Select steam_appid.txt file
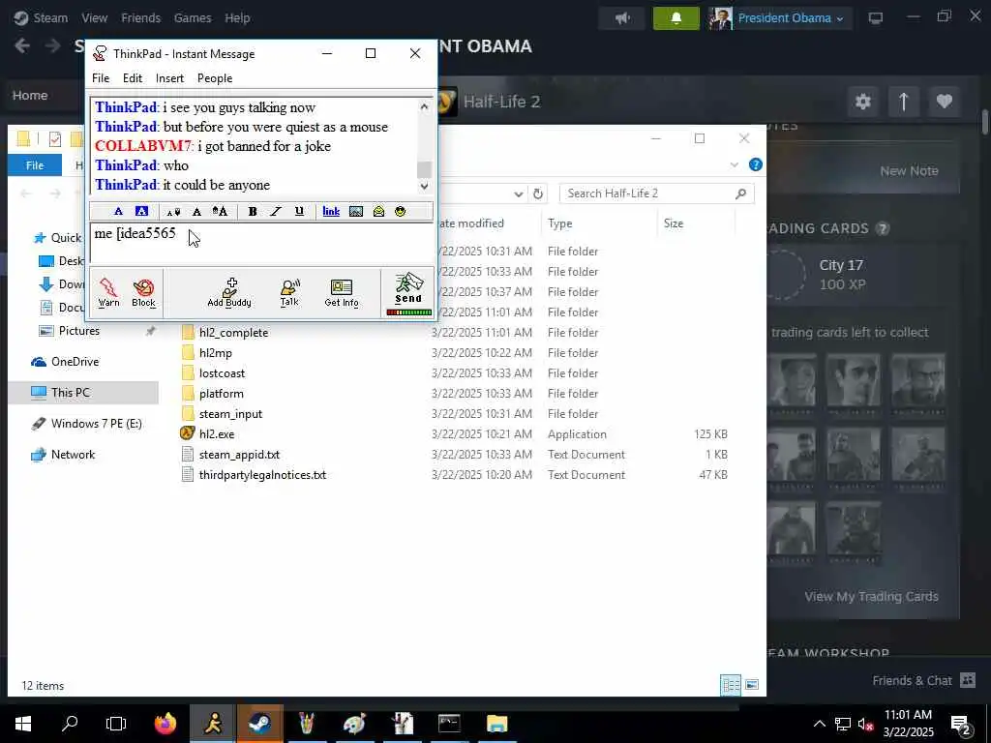Image resolution: width=991 pixels, height=743 pixels. click(x=239, y=455)
